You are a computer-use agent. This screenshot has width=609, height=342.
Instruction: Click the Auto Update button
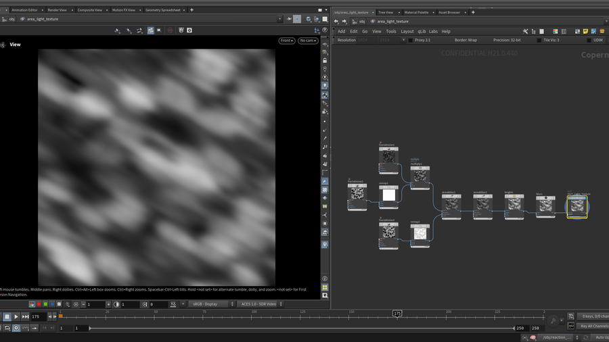600,337
